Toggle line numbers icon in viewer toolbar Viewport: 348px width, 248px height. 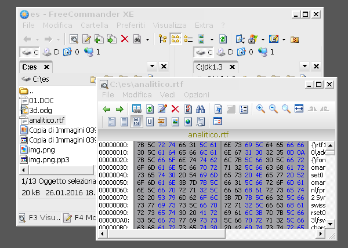244,109
